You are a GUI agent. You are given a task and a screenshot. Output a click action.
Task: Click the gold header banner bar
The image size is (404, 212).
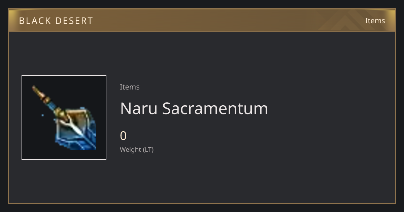202,20
